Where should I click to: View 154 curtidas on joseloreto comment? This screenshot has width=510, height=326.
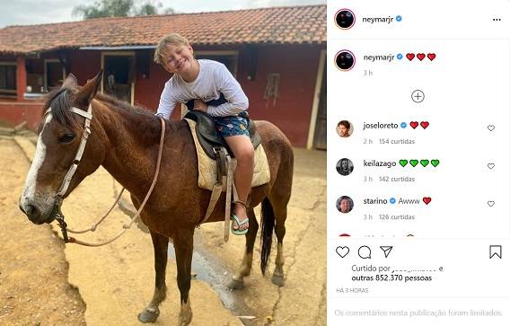point(397,142)
